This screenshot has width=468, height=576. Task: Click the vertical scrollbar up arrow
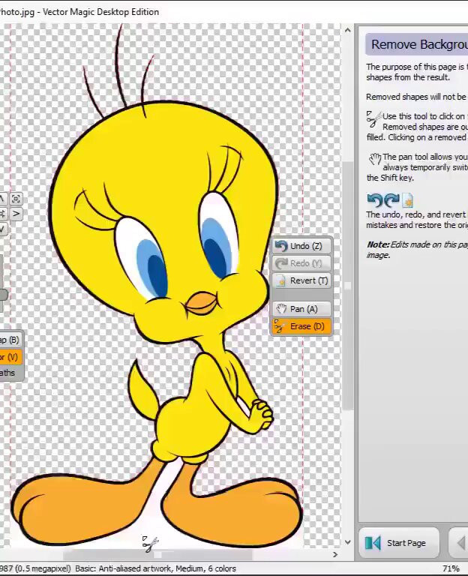347,30
